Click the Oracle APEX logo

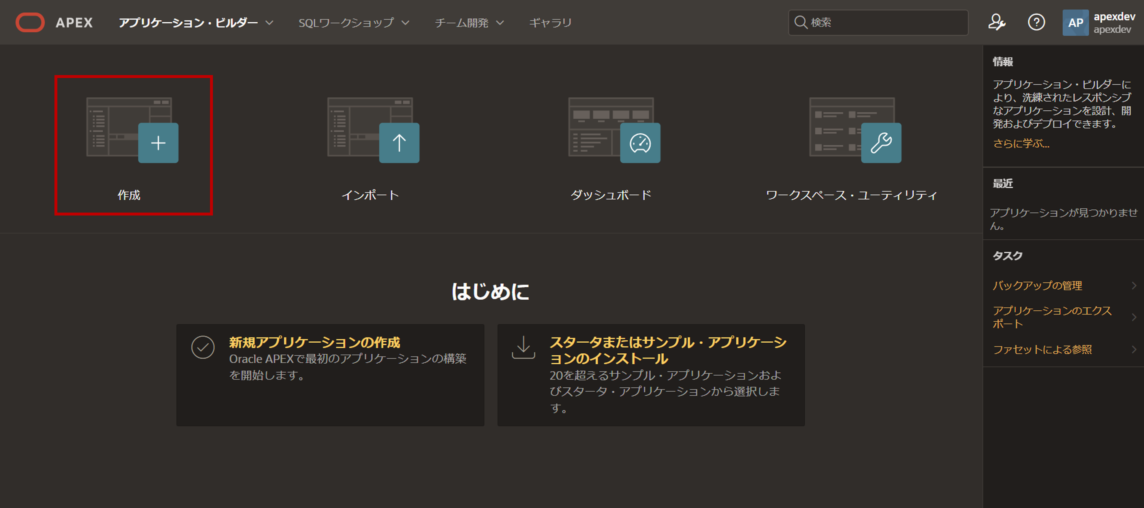(30, 22)
